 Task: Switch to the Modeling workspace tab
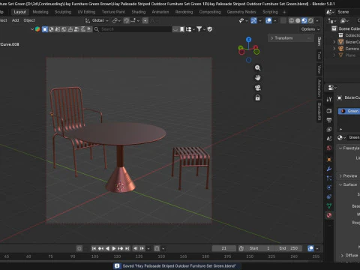click(x=40, y=12)
